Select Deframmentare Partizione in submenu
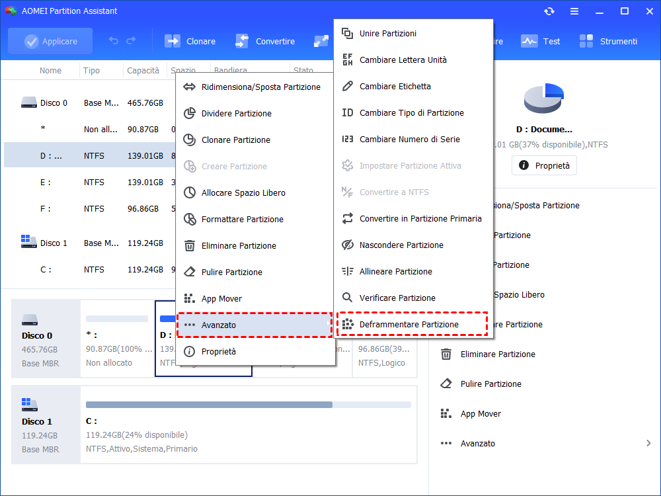 point(414,324)
